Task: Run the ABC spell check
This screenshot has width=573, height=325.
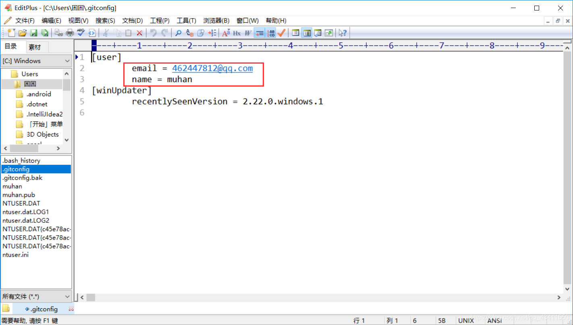Action: coord(81,33)
